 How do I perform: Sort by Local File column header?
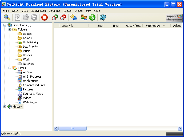coord(74,26)
